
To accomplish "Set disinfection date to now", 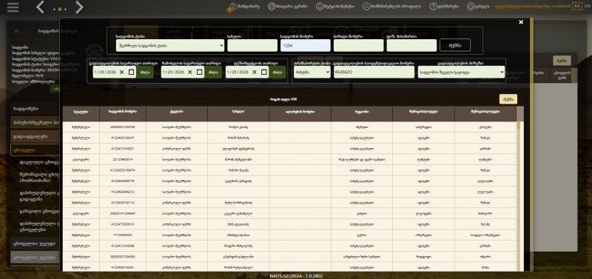I will (x=277, y=72).
